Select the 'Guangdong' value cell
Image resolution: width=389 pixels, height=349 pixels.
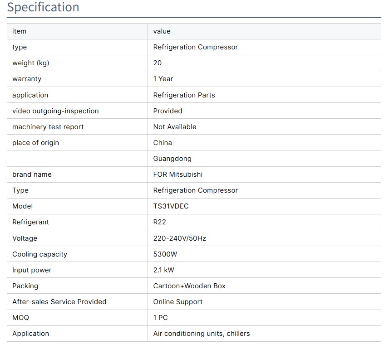pyautogui.click(x=172, y=159)
